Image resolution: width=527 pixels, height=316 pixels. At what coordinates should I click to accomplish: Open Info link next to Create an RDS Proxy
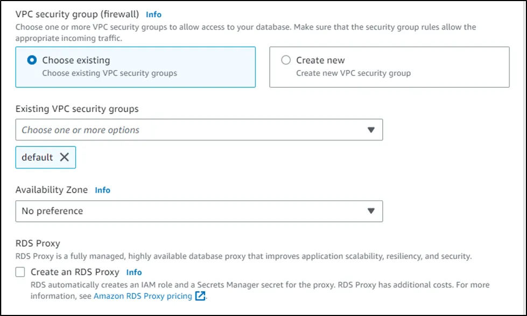134,272
